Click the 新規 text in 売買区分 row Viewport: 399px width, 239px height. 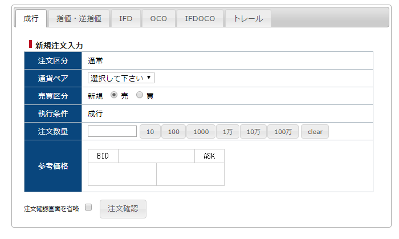(95, 96)
